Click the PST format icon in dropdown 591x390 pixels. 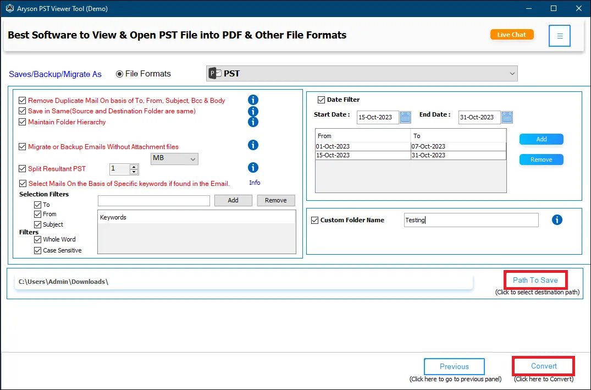pyautogui.click(x=215, y=74)
